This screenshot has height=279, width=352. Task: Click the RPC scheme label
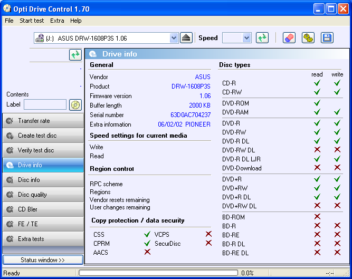click(x=106, y=184)
